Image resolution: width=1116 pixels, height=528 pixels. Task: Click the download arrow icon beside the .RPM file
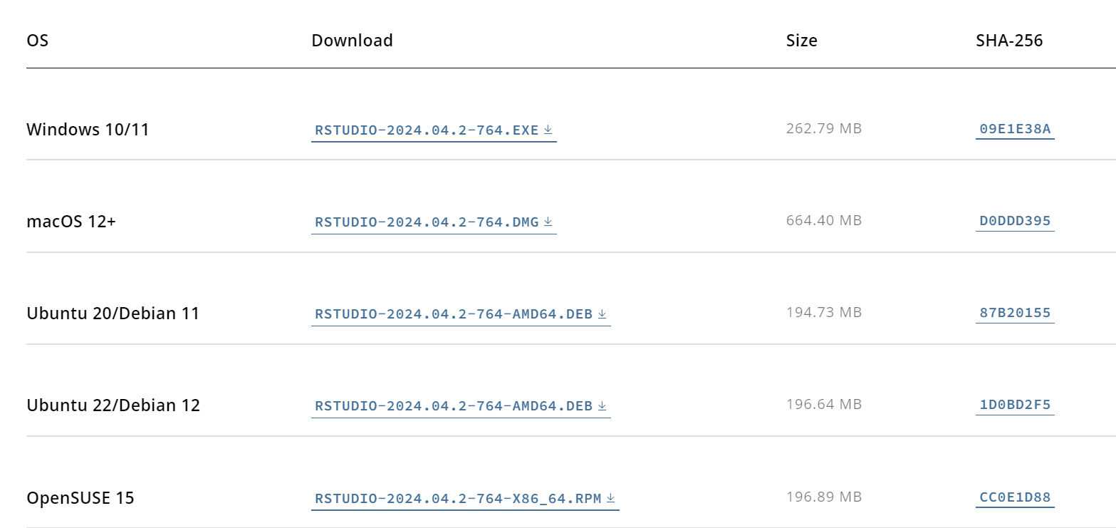point(610,497)
